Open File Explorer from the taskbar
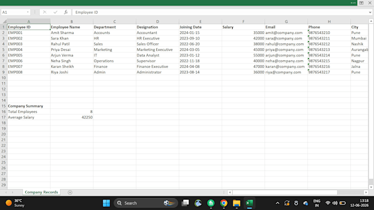Image resolution: width=374 pixels, height=210 pixels. (x=237, y=203)
